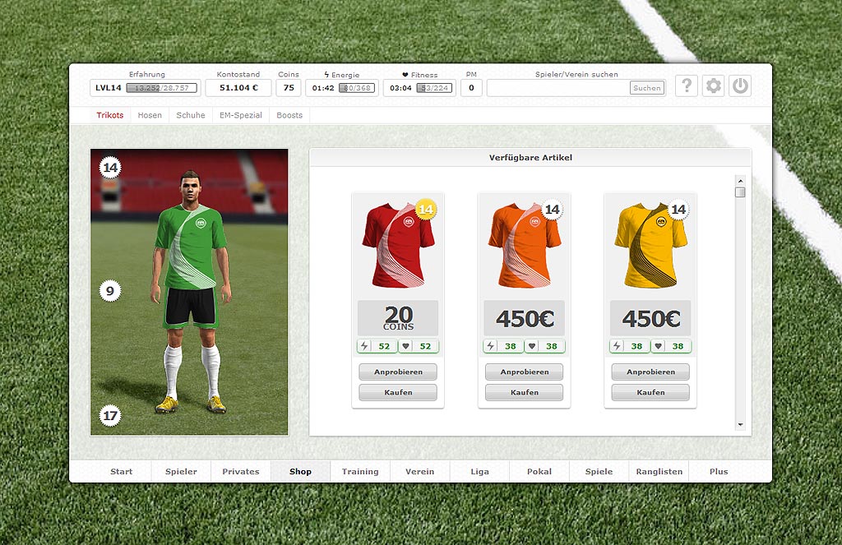Switch to the EM-Spezial tab
842x545 pixels.
pos(241,115)
